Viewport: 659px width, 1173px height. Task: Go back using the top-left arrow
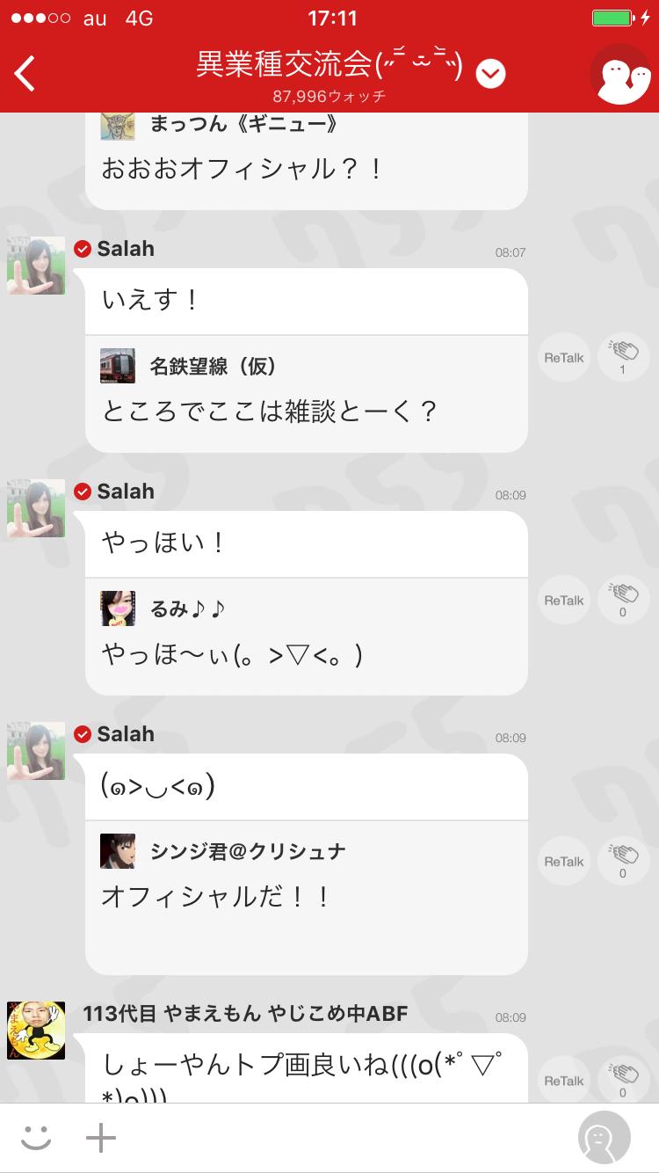(25, 73)
